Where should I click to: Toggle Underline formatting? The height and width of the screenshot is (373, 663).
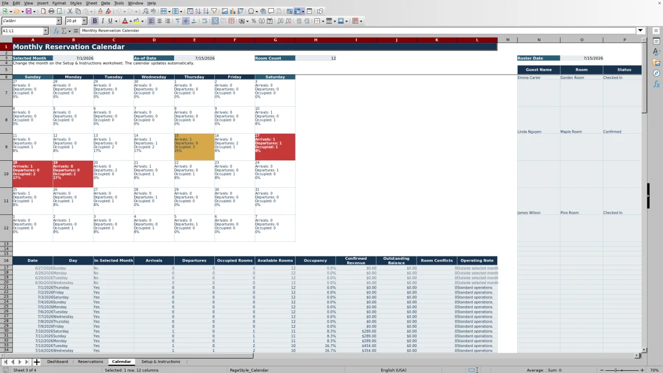pos(110,21)
